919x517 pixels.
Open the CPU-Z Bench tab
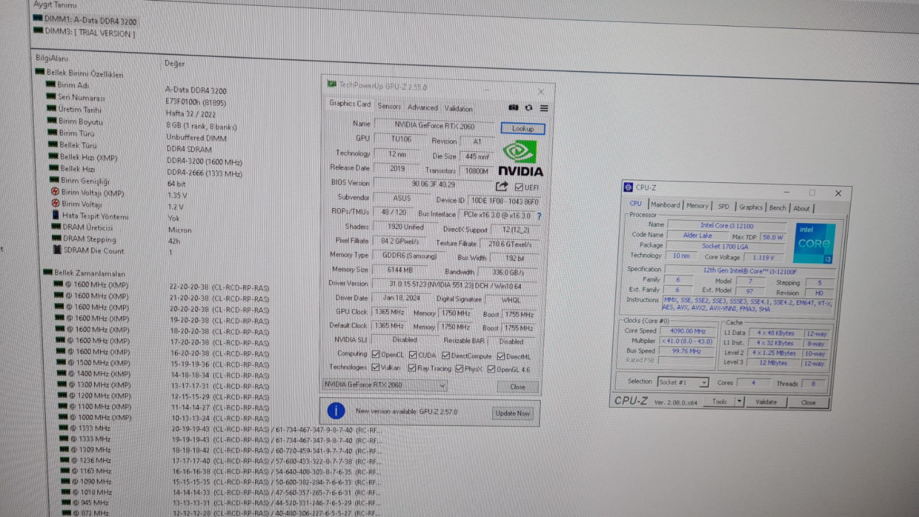click(x=778, y=208)
